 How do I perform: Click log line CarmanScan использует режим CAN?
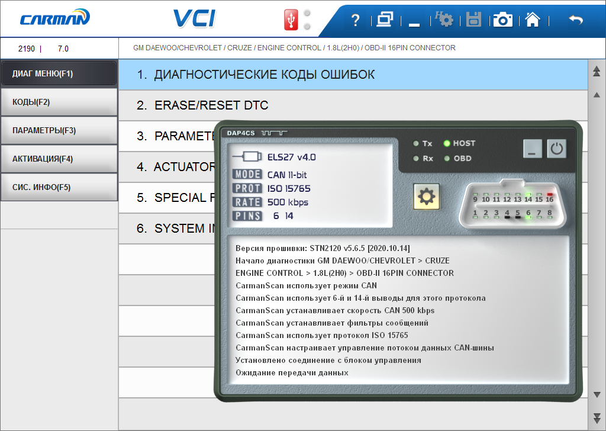[x=306, y=286]
